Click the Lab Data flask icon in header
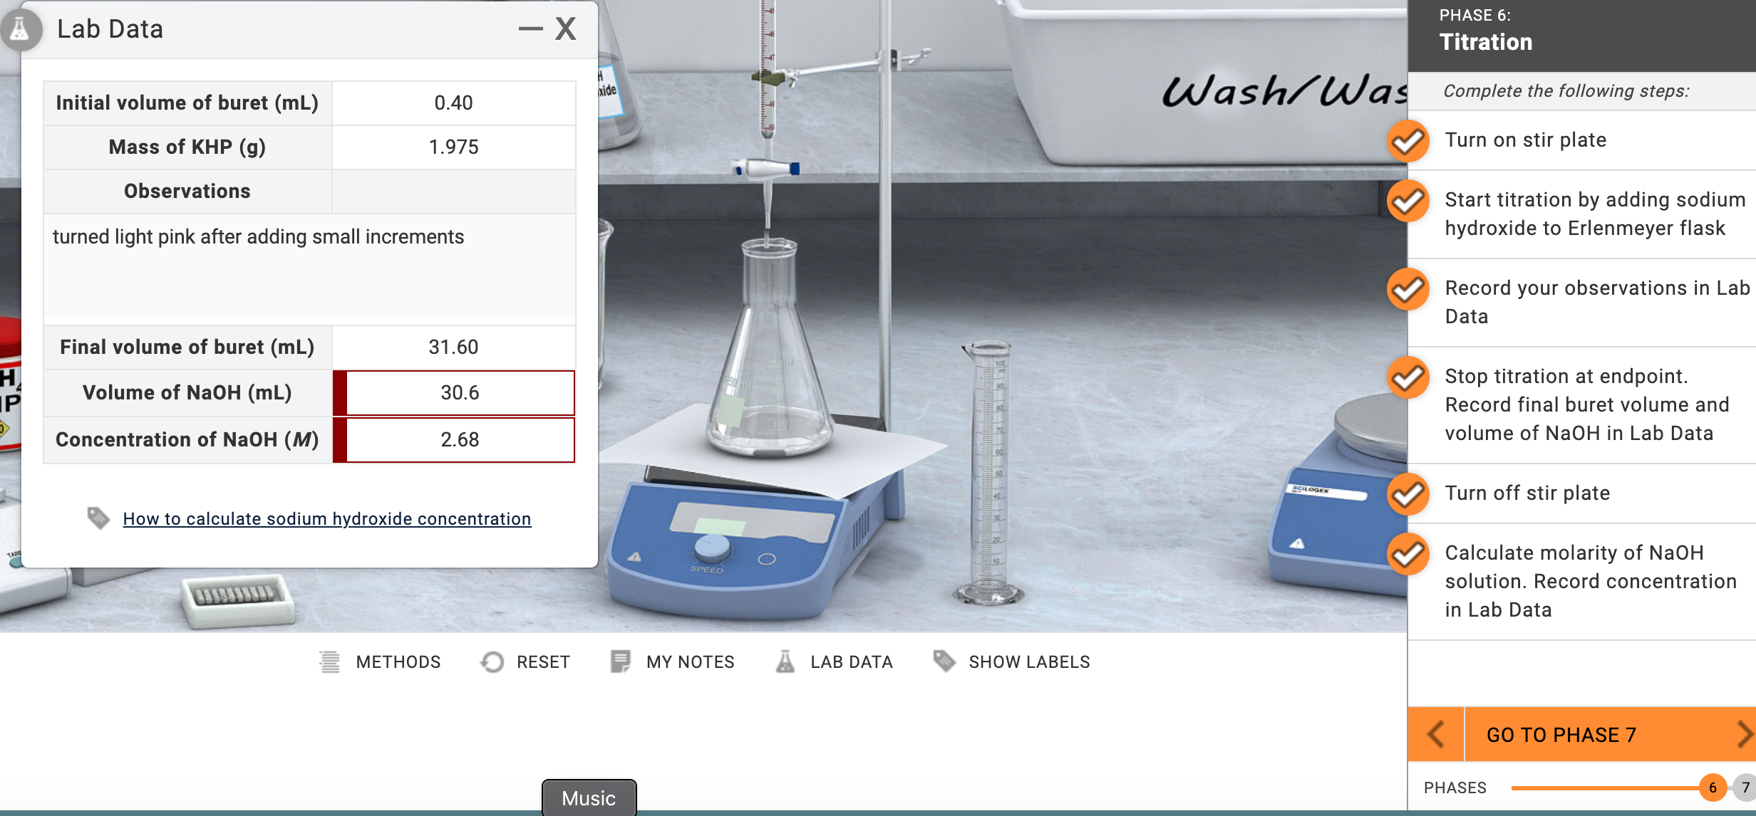1756x816 pixels. 20,28
